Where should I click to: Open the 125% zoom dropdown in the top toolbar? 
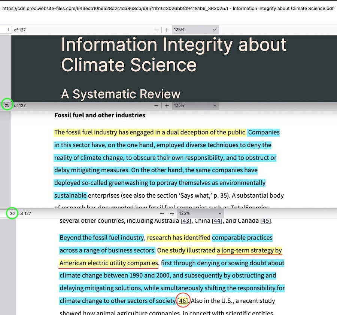195,30
